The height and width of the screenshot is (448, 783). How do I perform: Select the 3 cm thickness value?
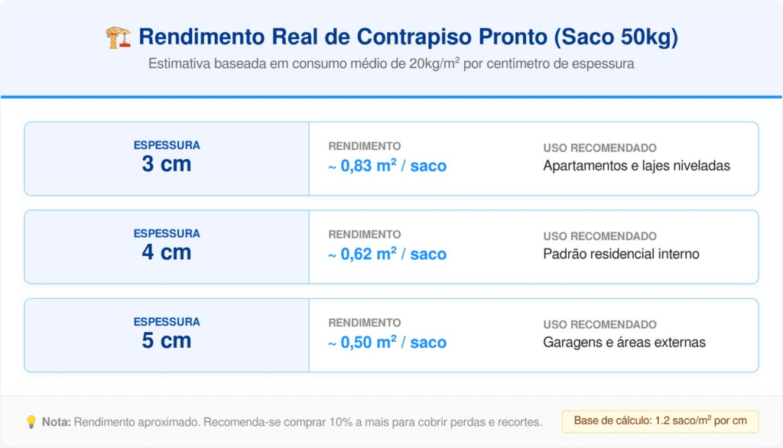167,164
